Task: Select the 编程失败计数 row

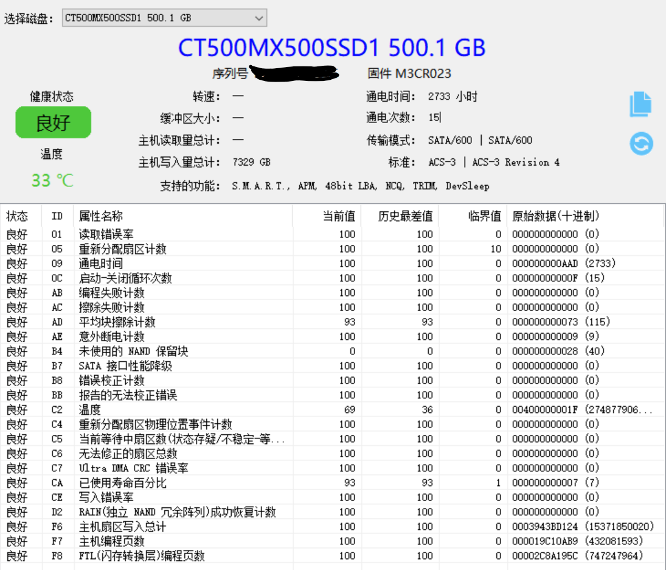Action: [x=331, y=293]
